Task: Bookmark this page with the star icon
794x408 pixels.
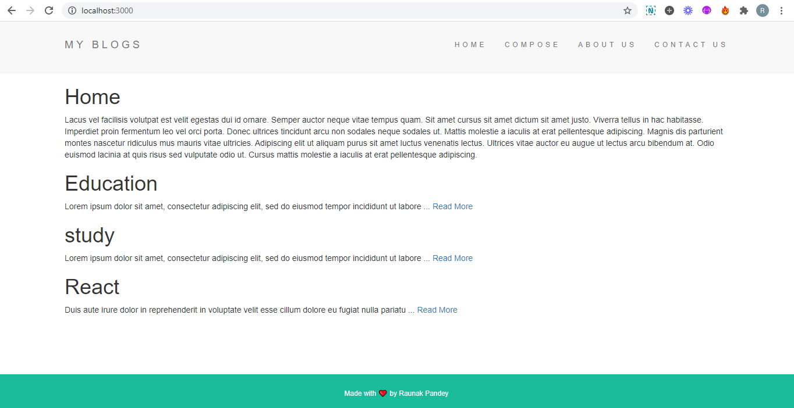Action: tap(627, 10)
